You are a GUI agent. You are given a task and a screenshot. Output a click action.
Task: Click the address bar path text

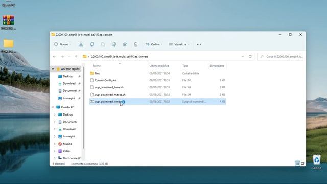119,57
